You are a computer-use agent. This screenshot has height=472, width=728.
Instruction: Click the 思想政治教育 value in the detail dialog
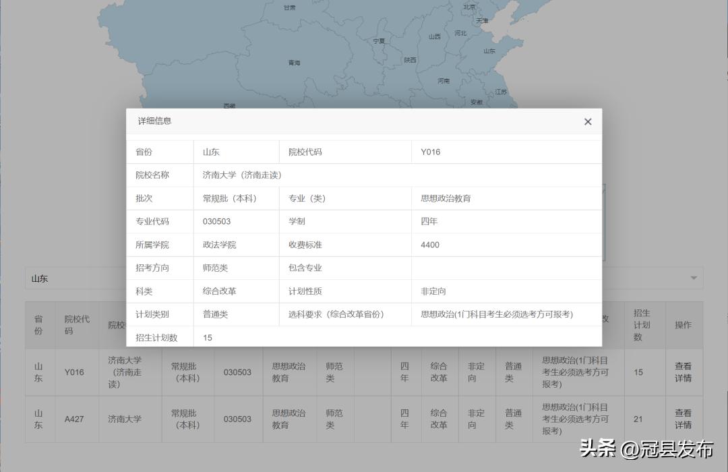point(446,198)
